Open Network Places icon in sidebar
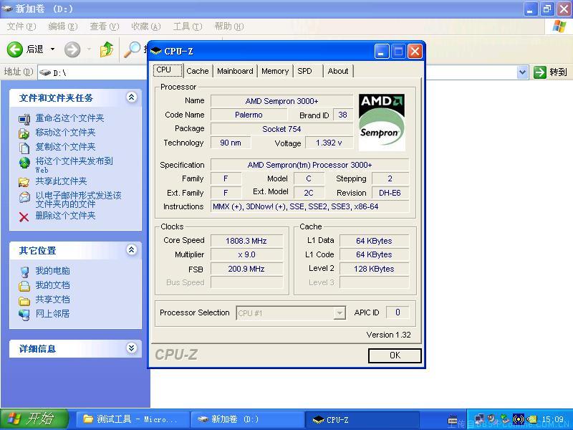The width and height of the screenshot is (573, 430). click(x=24, y=314)
